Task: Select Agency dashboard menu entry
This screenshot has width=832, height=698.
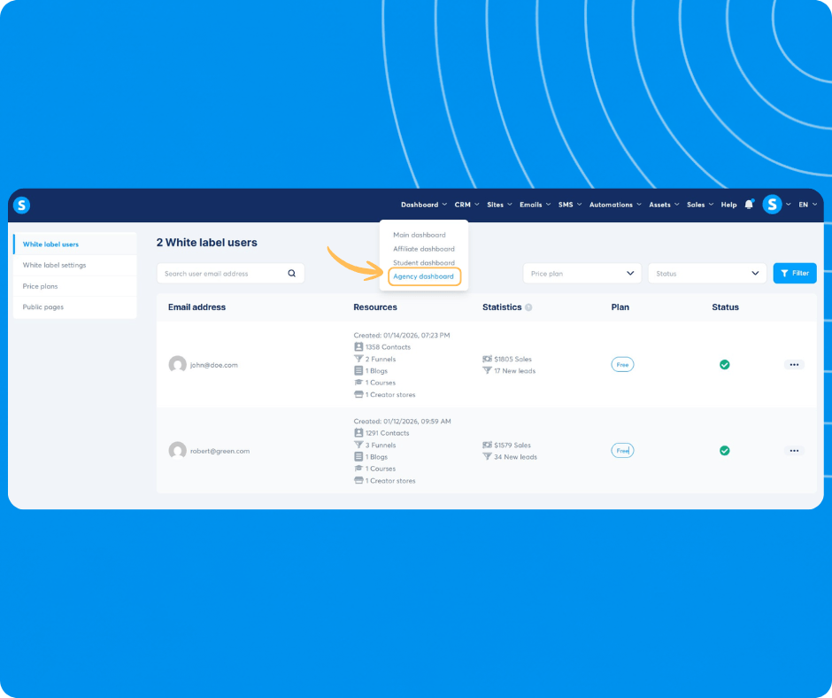Action: (x=423, y=276)
